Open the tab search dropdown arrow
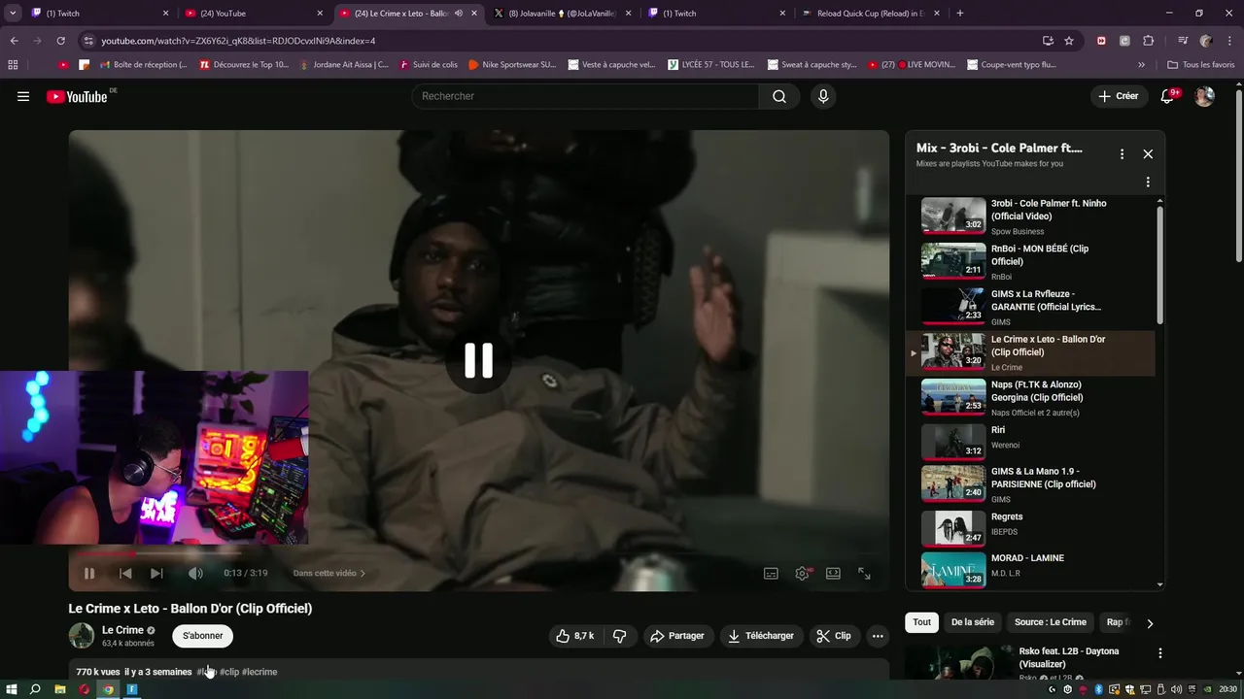 tap(13, 14)
